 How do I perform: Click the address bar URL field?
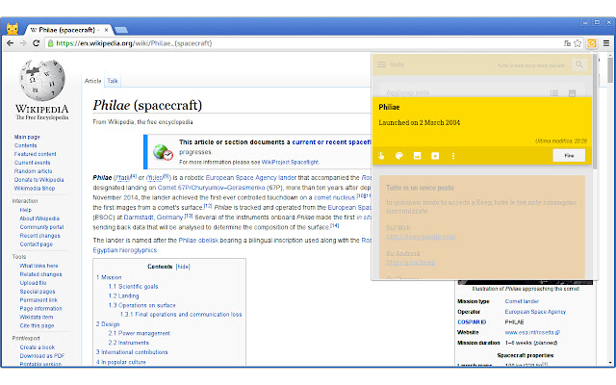(x=289, y=42)
